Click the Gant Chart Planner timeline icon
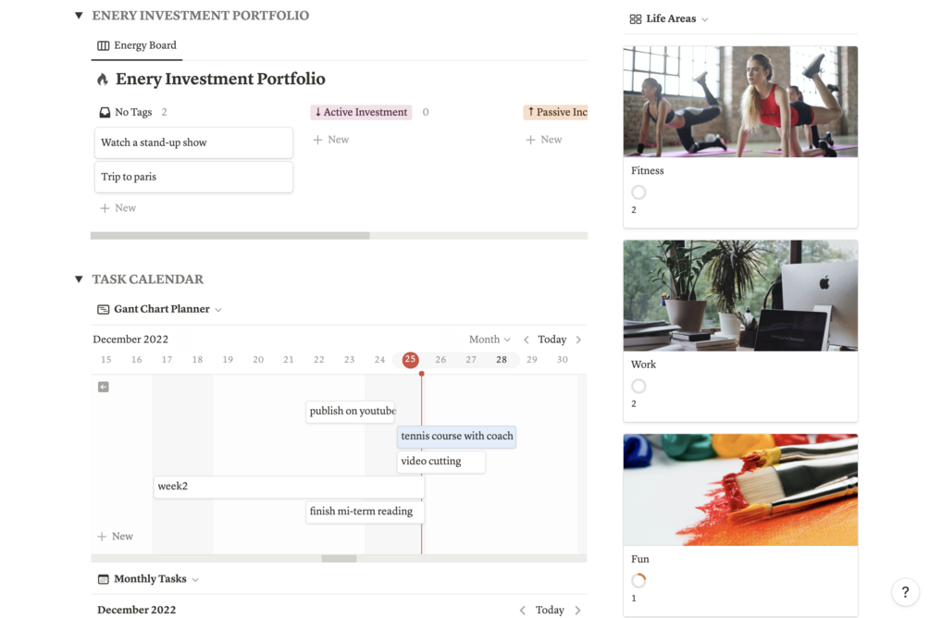 (104, 310)
